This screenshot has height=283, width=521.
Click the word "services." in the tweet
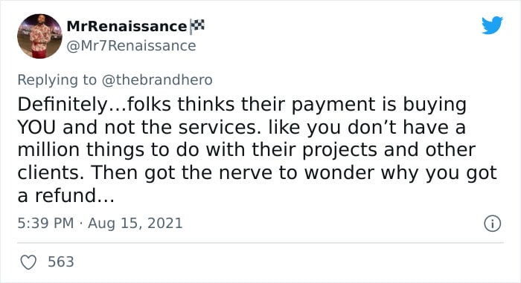(x=220, y=128)
